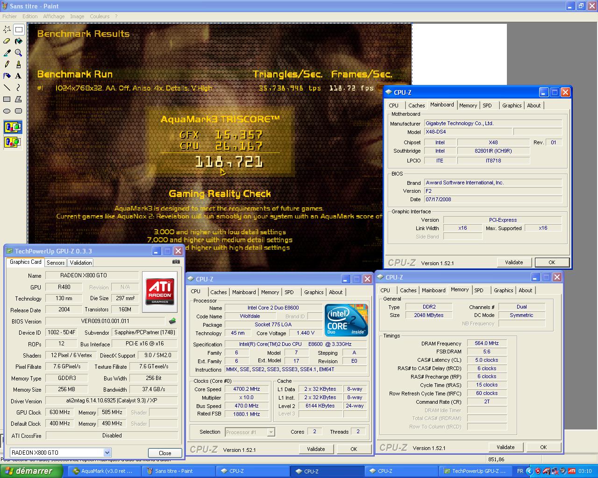
Task: Select the Pick Color eyedropper tool
Action: tap(7, 53)
